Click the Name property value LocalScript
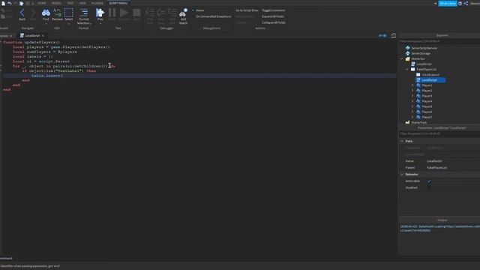 pos(434,161)
